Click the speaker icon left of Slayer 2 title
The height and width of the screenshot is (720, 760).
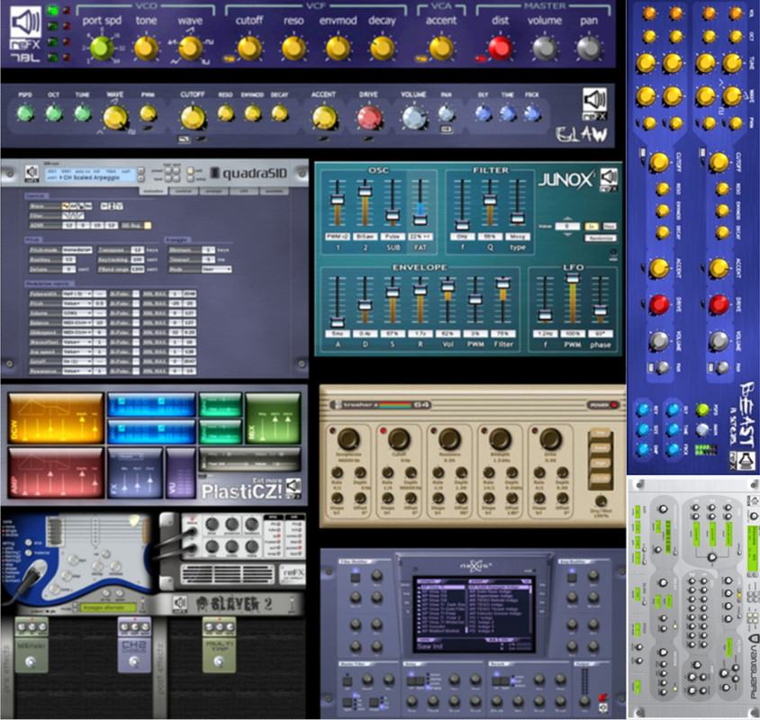180,603
